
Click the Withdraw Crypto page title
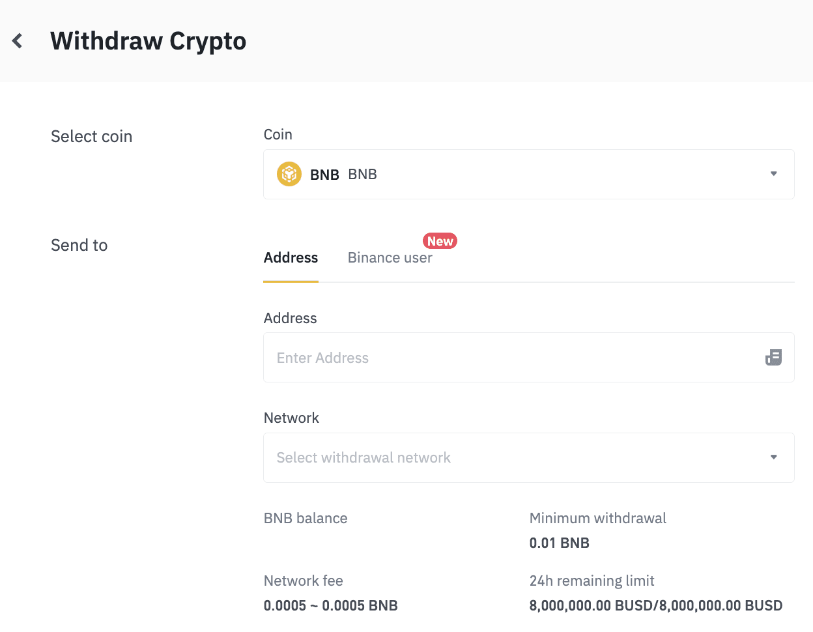point(149,41)
